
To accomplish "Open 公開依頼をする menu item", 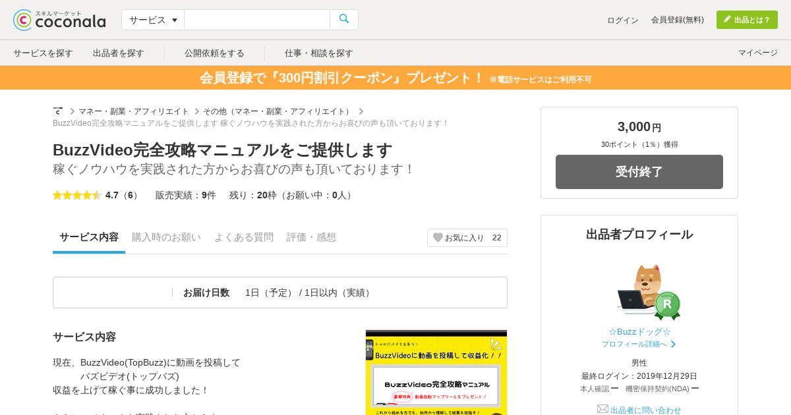I will point(214,53).
